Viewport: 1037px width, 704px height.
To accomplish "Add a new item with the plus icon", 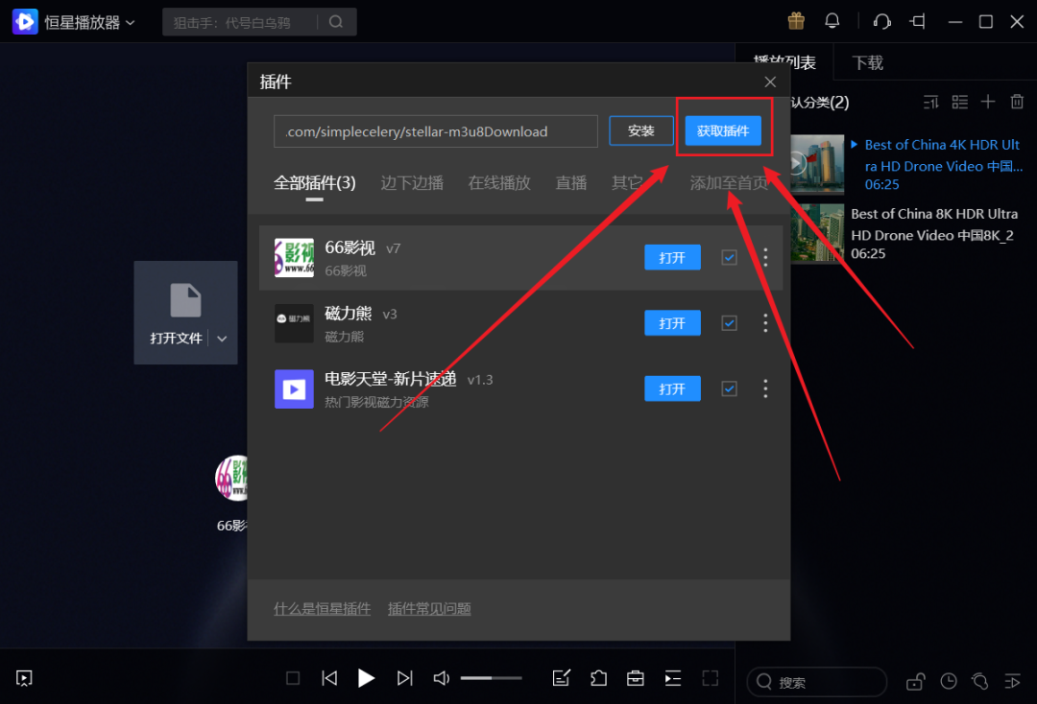I will pos(988,101).
